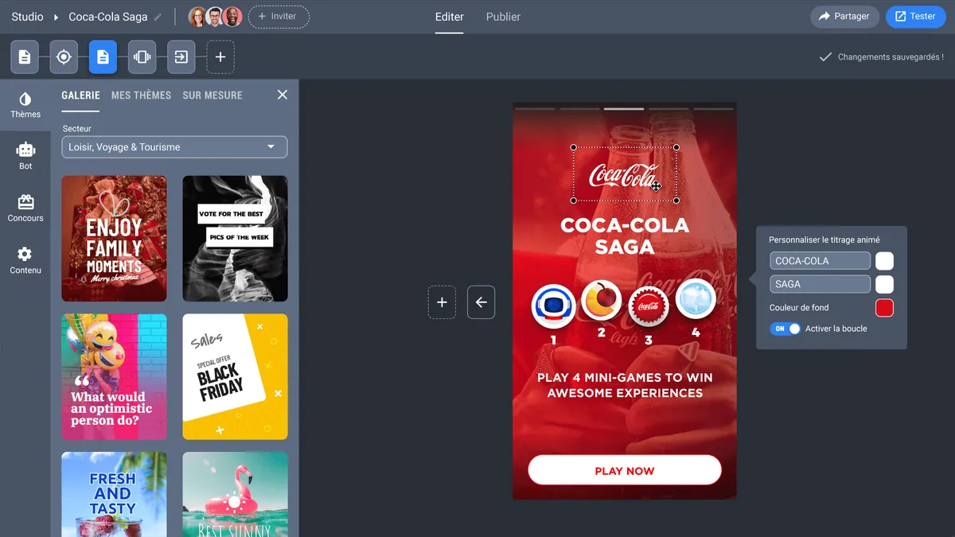Switch to the MES THÈMES tab
This screenshot has width=955, height=537.
click(141, 95)
